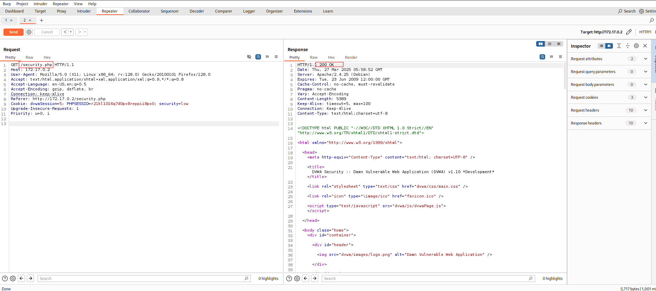Switch request view to Hex
Image resolution: width=656 pixels, height=291 pixels.
(47, 57)
